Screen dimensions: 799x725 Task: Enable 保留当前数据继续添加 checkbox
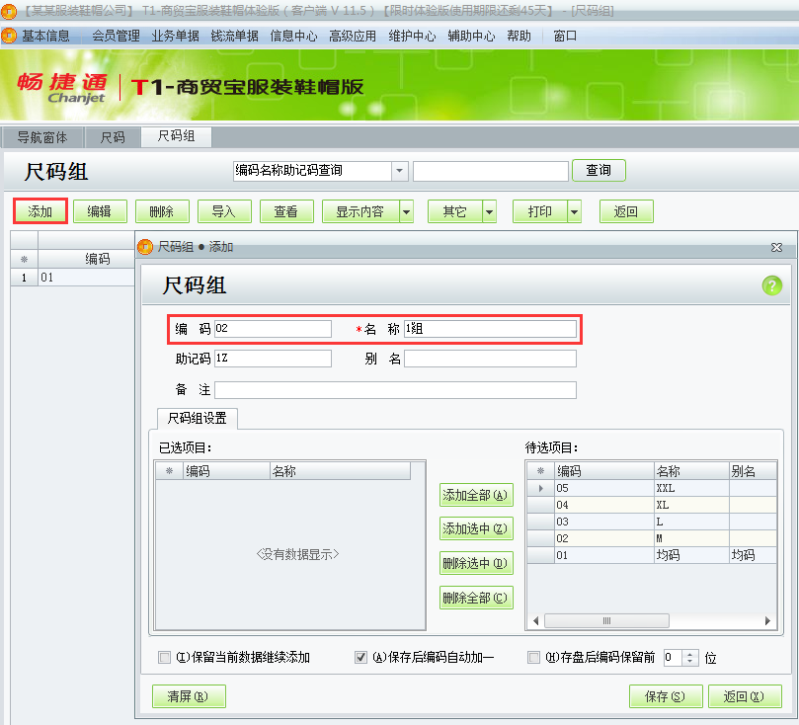[165, 658]
